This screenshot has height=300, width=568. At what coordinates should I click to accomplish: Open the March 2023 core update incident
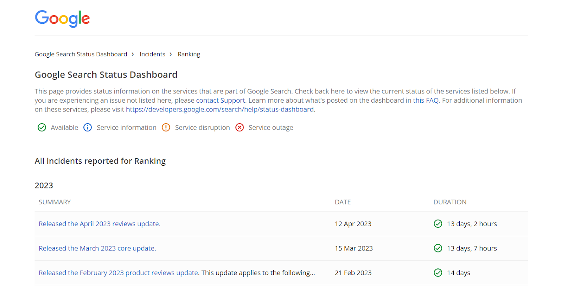97,248
